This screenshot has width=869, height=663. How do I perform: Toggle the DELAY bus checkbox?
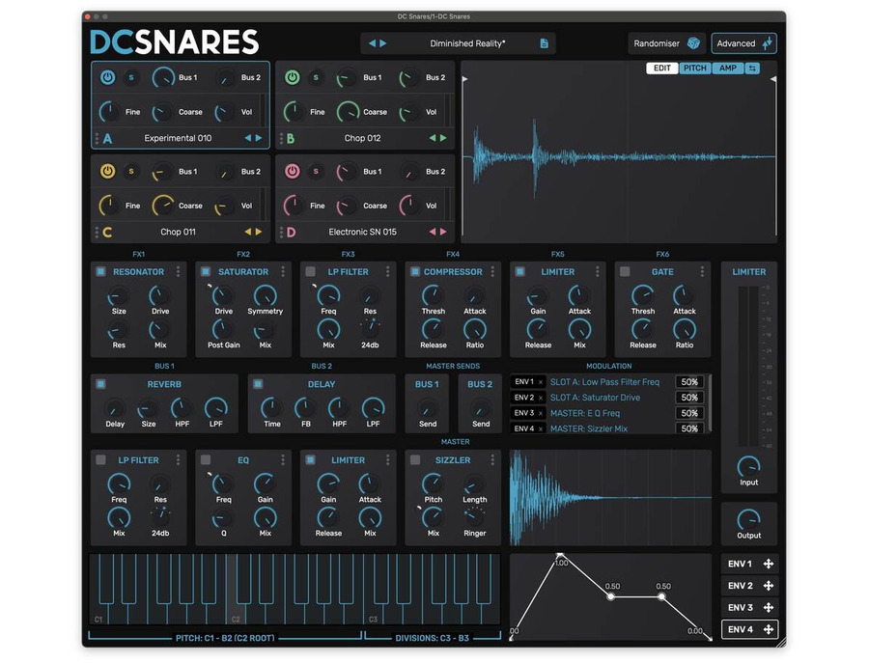coord(258,384)
